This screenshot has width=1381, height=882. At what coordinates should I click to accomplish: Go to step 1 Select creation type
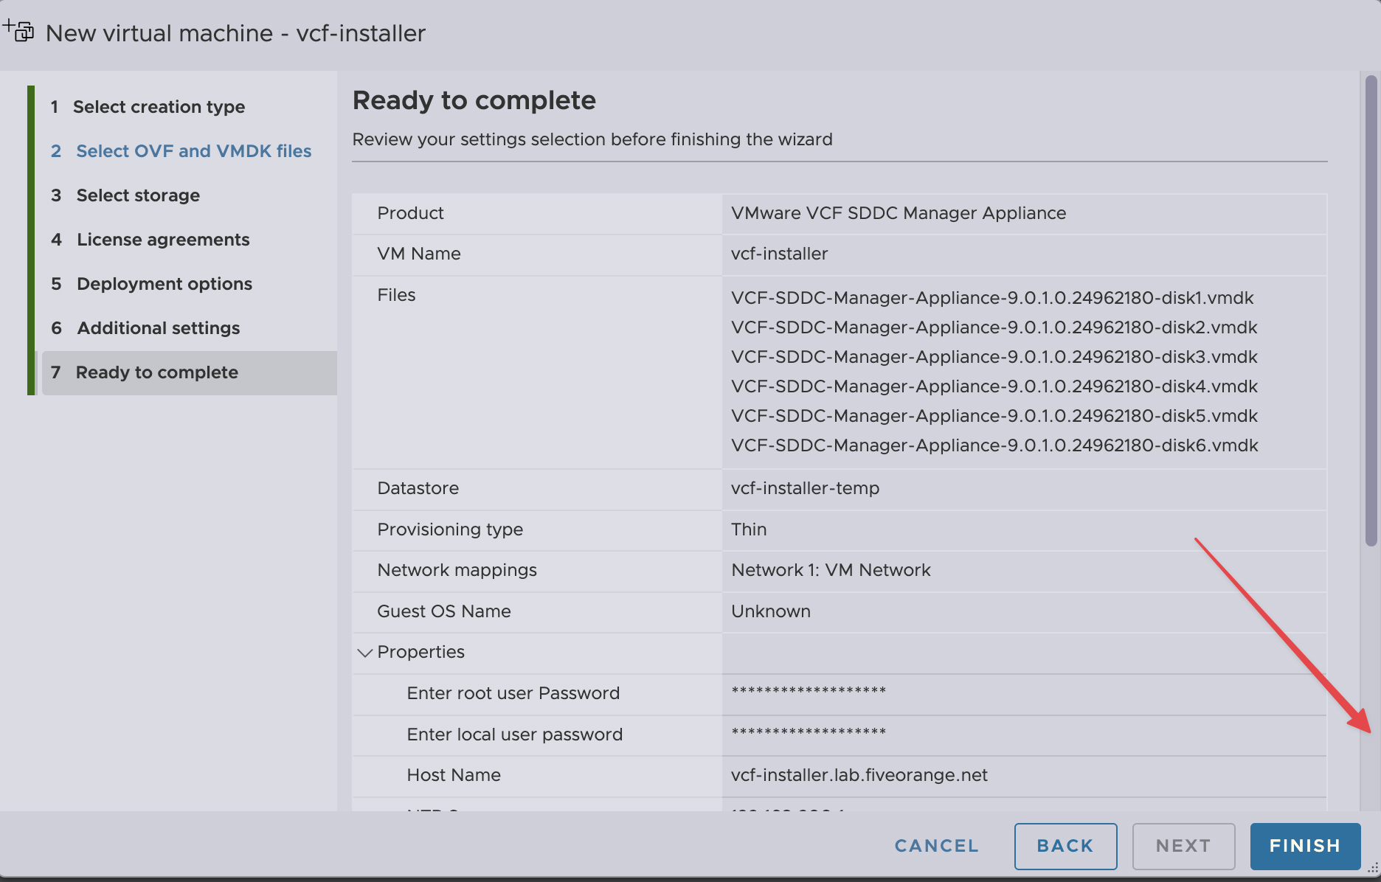(159, 107)
